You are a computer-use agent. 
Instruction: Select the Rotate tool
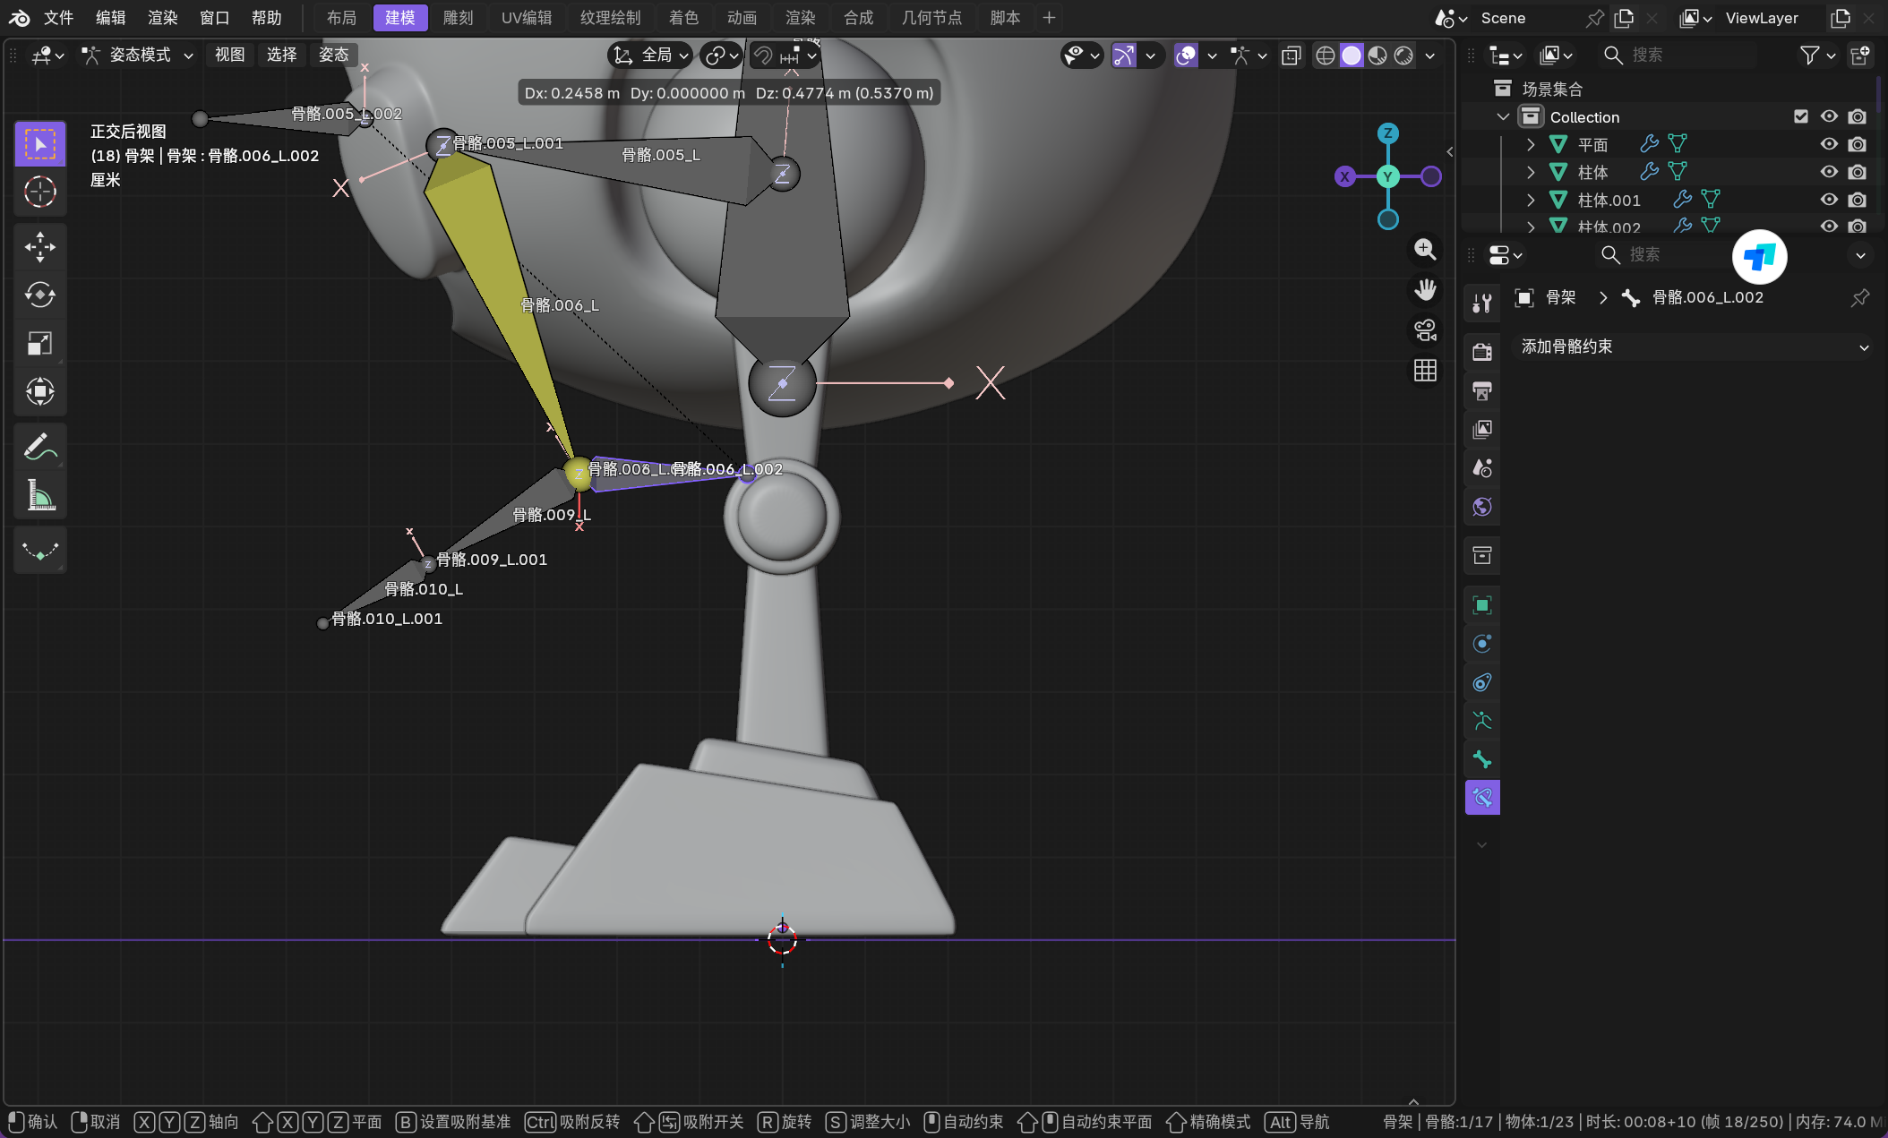pyautogui.click(x=39, y=295)
